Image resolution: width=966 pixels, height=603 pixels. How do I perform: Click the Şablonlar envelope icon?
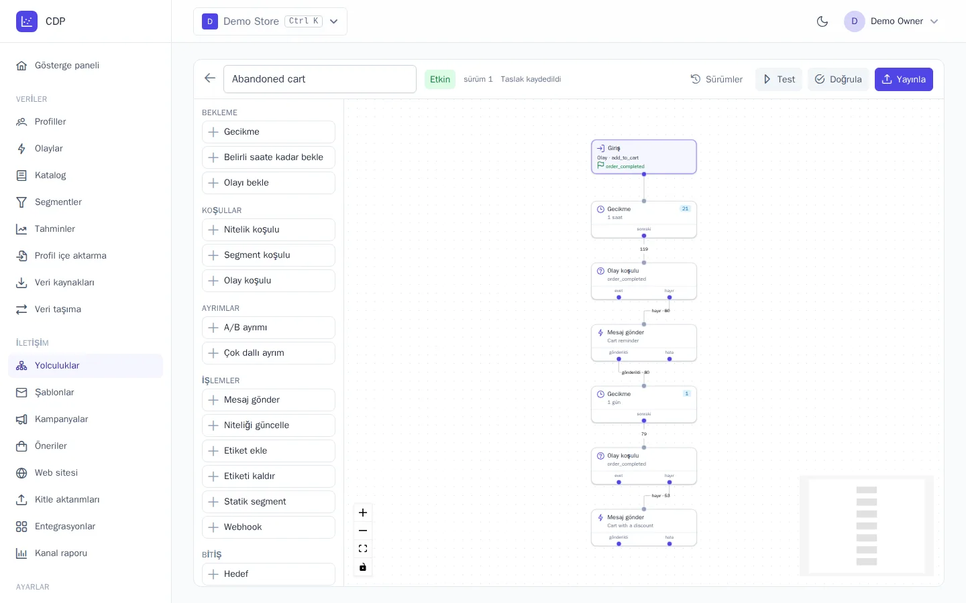coord(21,393)
